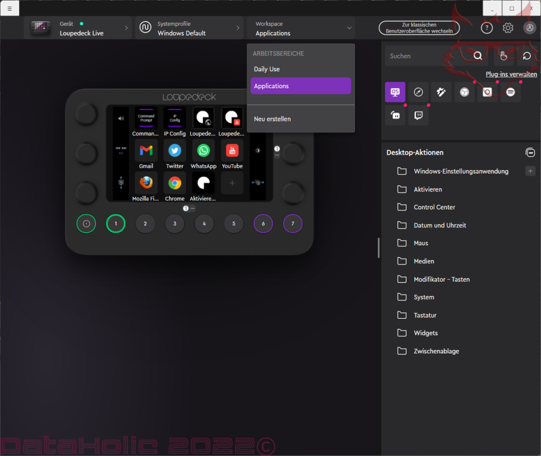Select round button 5 on device
541x456 pixels.
click(x=234, y=224)
